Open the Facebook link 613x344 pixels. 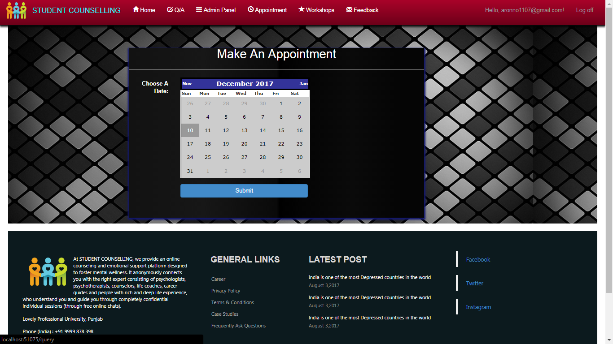pyautogui.click(x=478, y=259)
